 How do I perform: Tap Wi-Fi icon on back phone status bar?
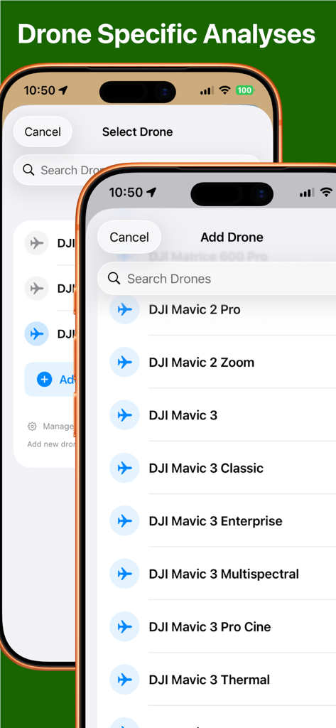tap(224, 90)
